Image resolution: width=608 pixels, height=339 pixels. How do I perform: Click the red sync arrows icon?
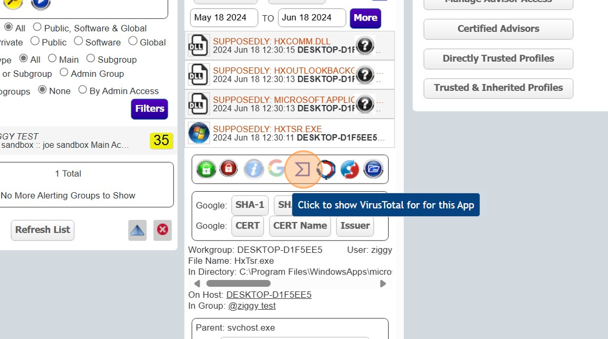349,169
